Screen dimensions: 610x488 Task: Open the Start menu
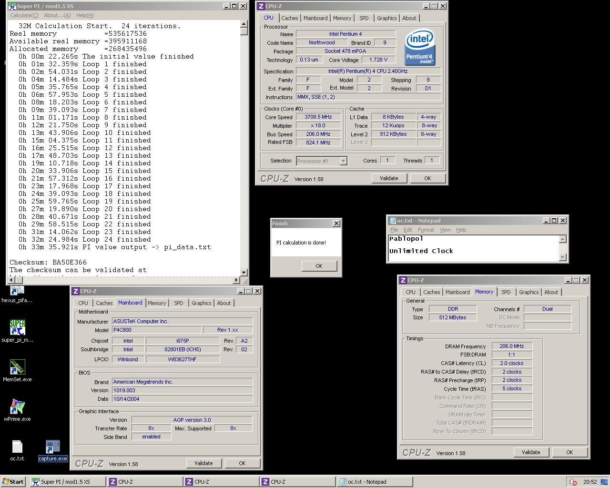tap(14, 481)
